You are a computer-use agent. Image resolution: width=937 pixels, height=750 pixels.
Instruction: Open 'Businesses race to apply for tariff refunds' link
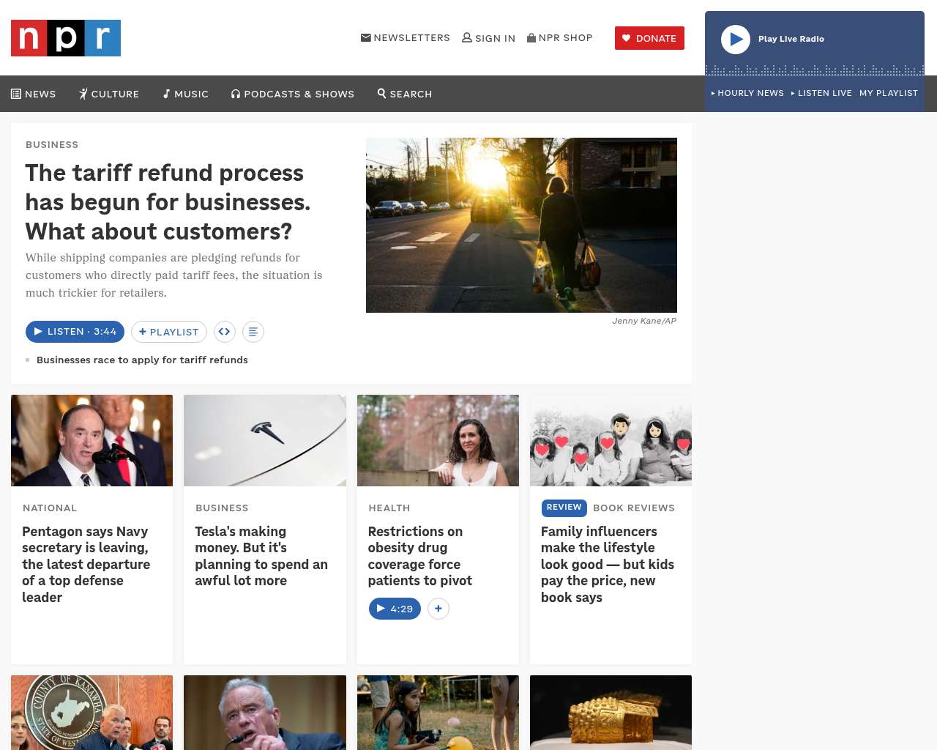(x=142, y=360)
